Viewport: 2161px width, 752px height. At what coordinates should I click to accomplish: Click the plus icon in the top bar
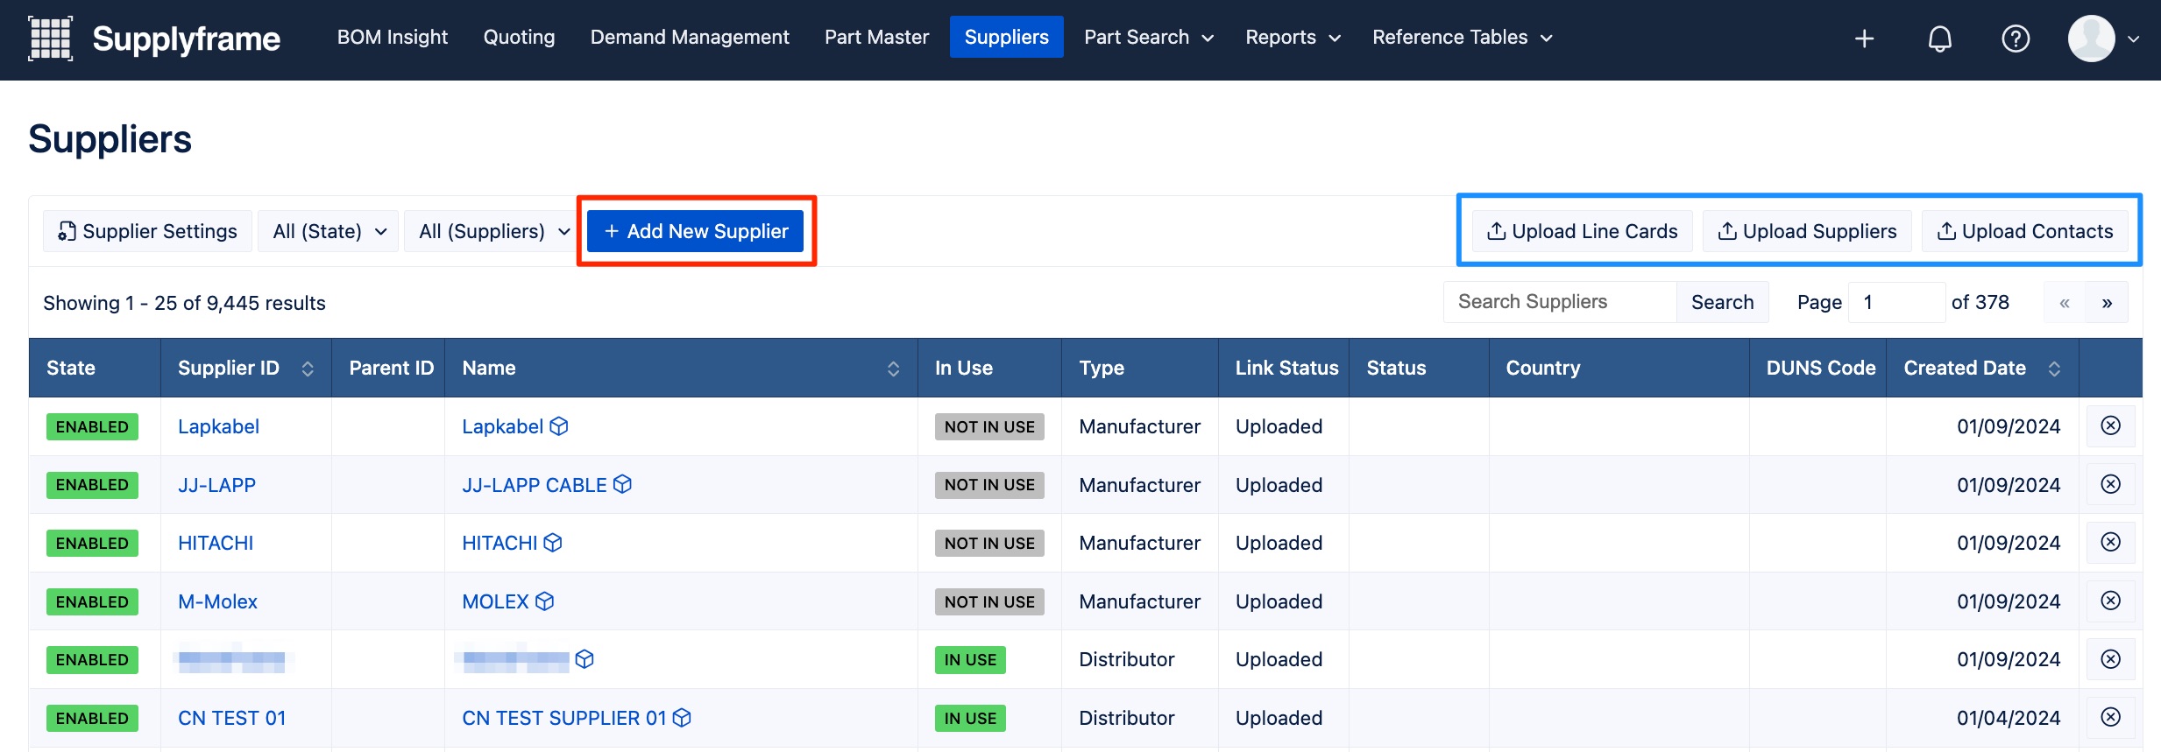pos(1864,39)
